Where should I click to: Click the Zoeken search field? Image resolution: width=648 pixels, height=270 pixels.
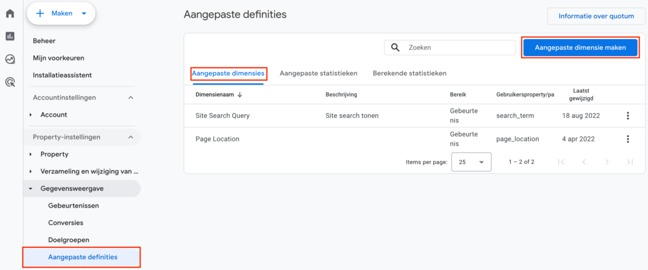point(450,47)
